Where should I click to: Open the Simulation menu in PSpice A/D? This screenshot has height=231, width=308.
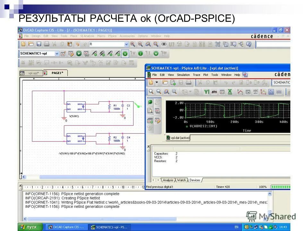(183, 75)
